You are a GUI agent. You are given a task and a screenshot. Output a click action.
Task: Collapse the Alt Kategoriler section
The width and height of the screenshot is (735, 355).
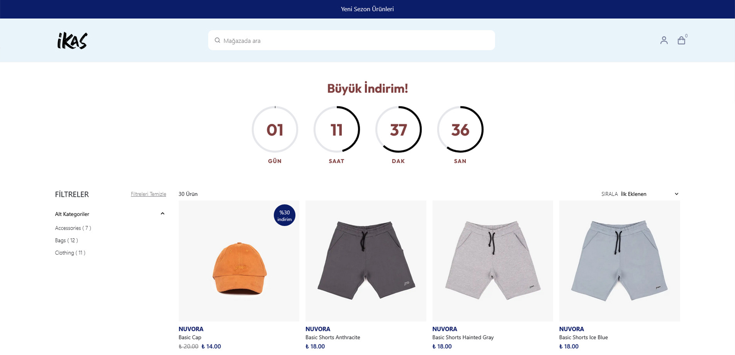[162, 214]
